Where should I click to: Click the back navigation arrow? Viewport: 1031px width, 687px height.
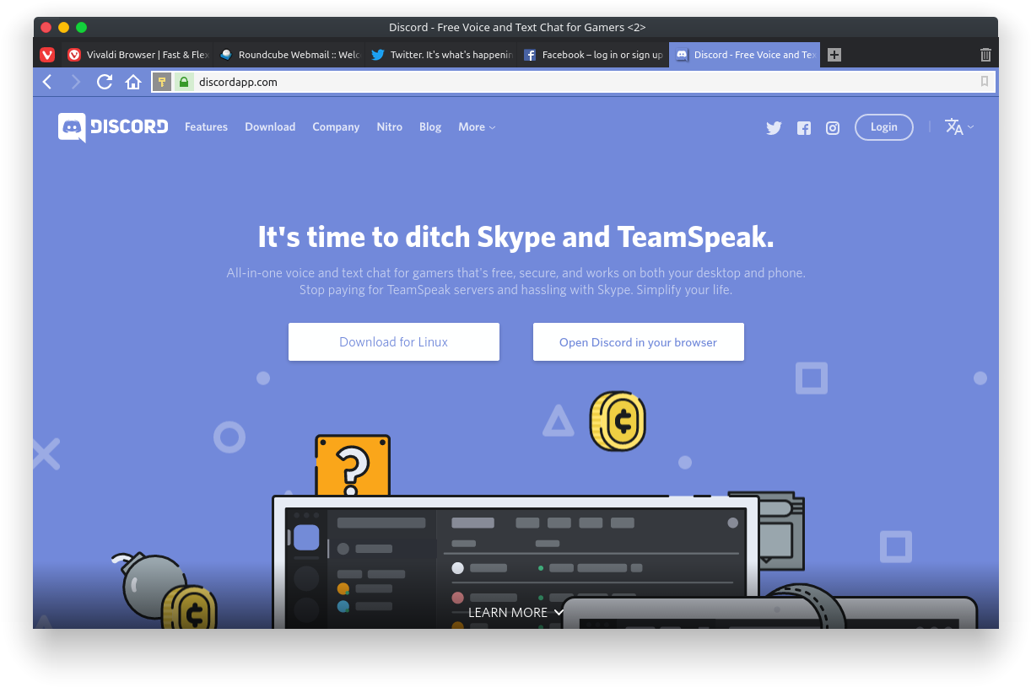47,82
